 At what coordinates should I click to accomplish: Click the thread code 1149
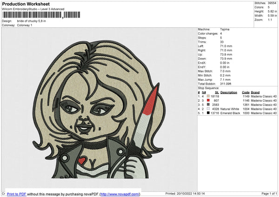(x=246, y=96)
